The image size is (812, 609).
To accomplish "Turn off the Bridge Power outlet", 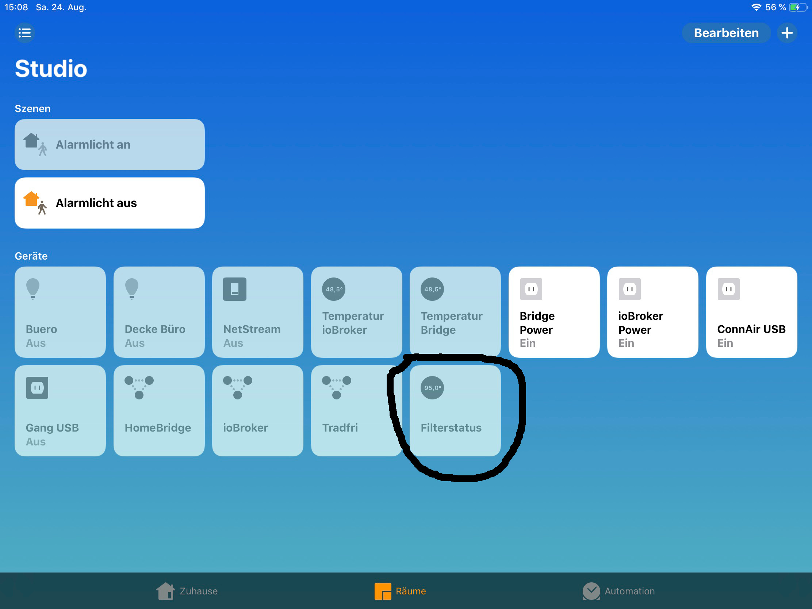I will (554, 312).
